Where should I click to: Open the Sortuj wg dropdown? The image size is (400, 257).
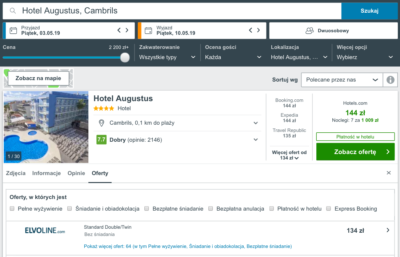[x=342, y=80]
